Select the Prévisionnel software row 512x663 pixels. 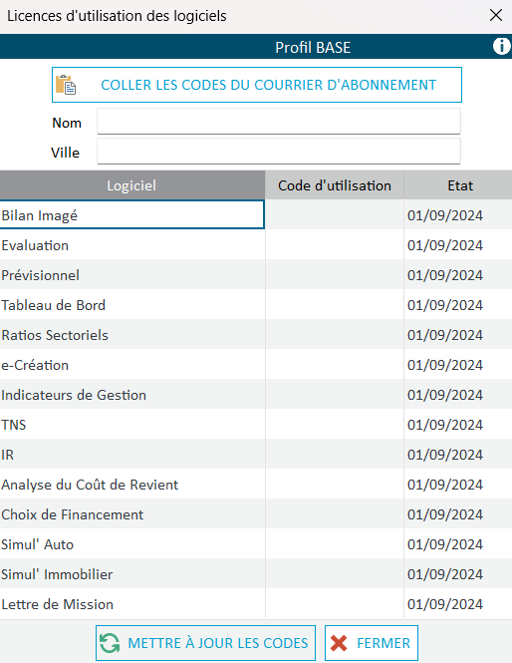[x=256, y=275]
